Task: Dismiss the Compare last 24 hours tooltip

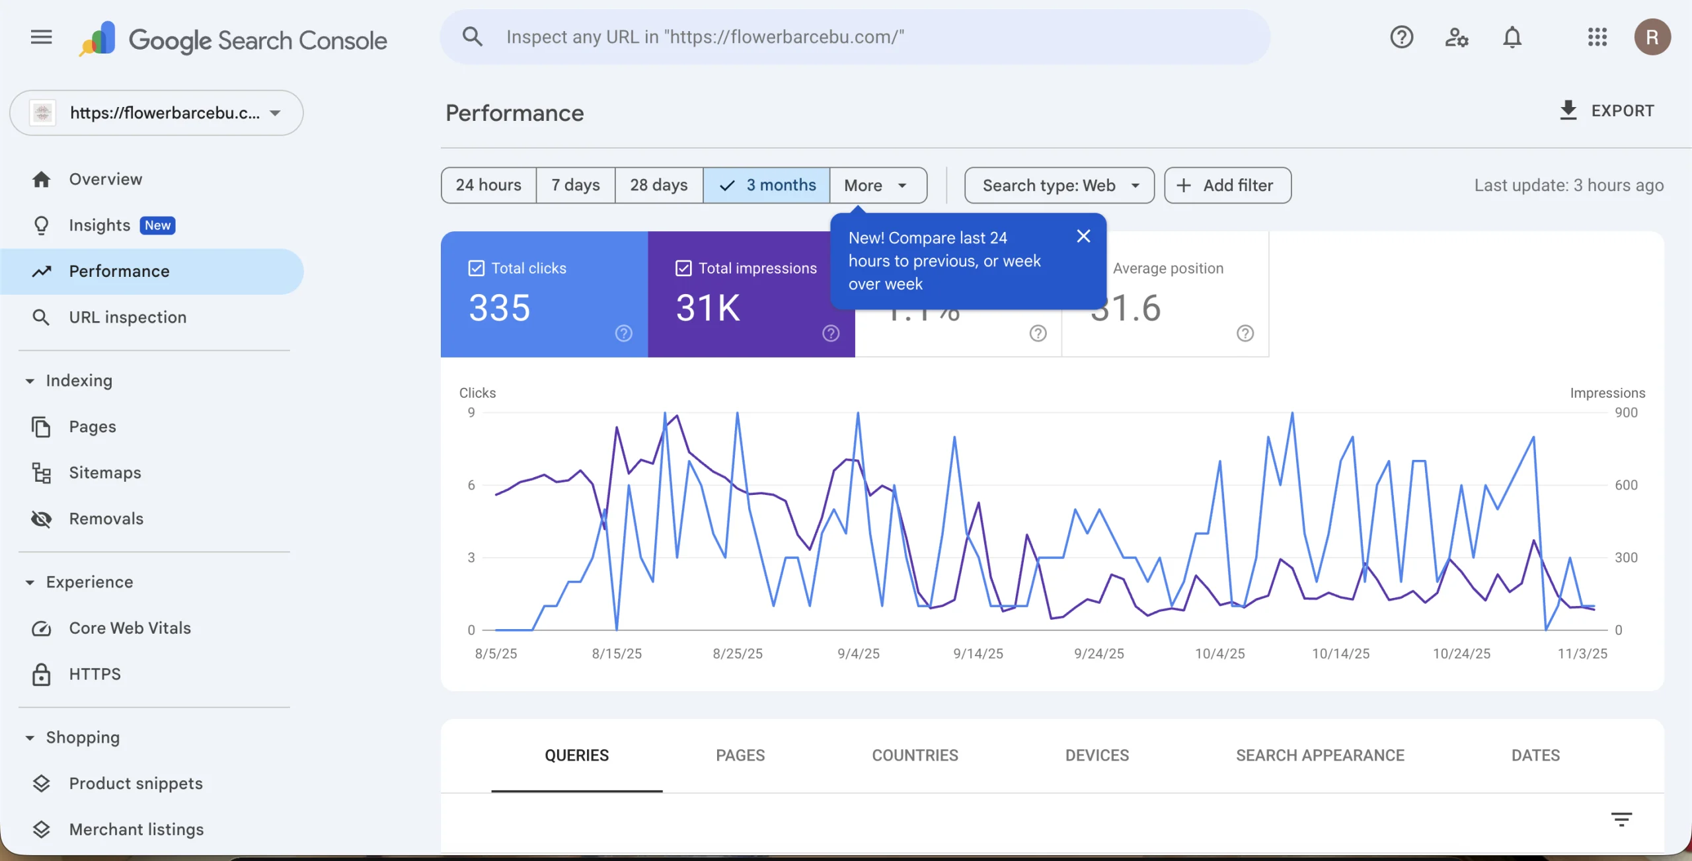Action: tap(1083, 236)
